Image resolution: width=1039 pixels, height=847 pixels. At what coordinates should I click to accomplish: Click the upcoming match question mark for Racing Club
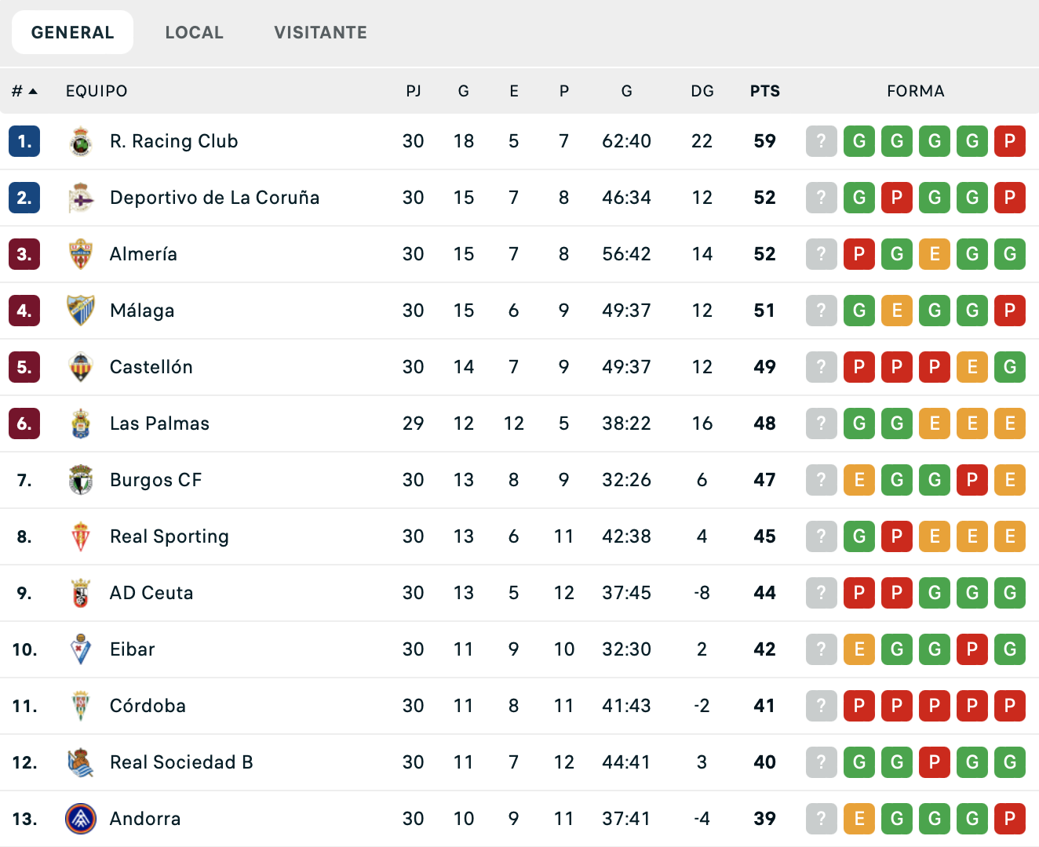click(x=821, y=141)
